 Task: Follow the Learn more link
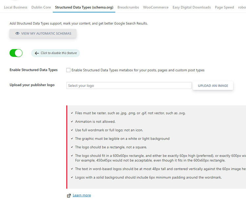click(x=82, y=195)
